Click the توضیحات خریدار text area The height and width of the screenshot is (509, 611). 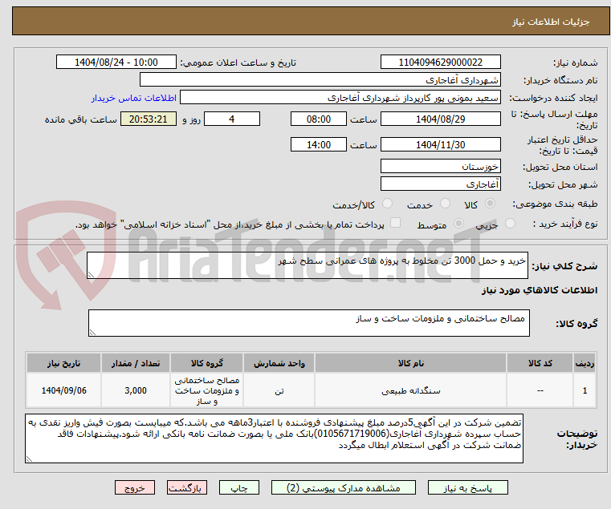(274, 438)
